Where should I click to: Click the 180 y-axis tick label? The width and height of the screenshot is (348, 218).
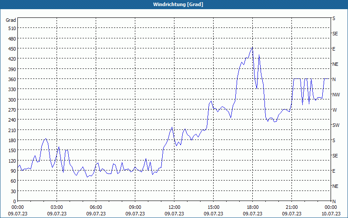tap(11, 140)
